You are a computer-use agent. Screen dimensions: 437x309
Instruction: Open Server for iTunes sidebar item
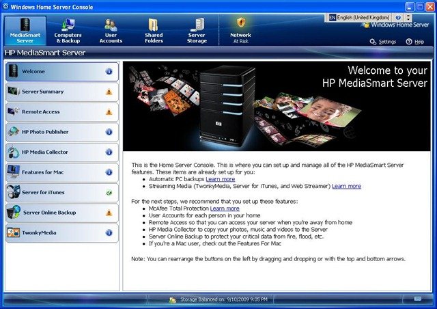coord(62,192)
